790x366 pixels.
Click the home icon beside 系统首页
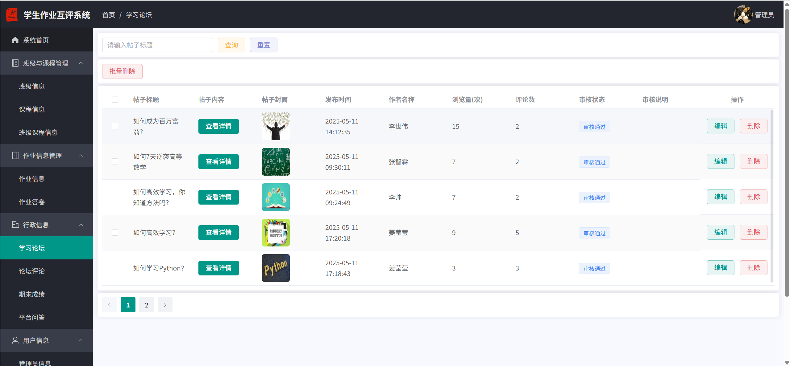pos(15,40)
